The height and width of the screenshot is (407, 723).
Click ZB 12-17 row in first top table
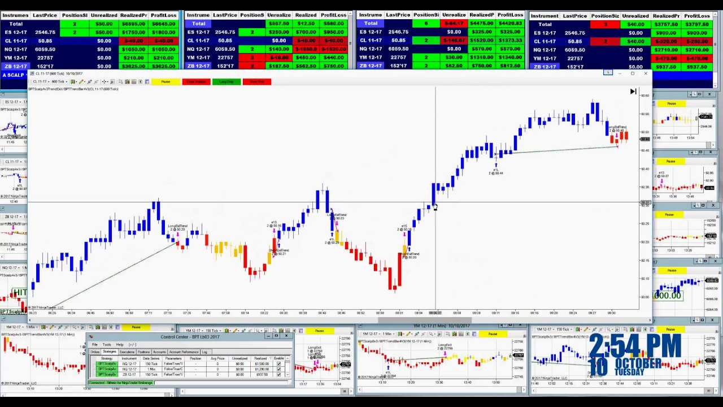[90, 66]
